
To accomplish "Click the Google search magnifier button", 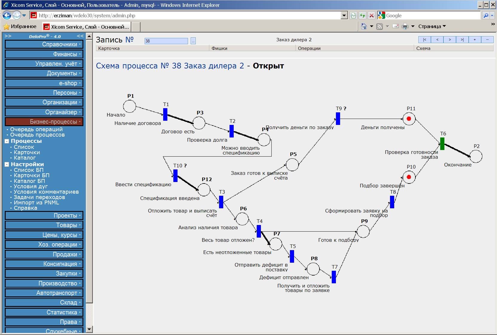I will tap(486, 16).
